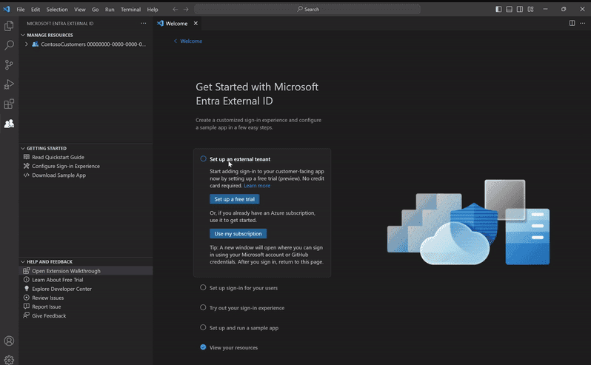Image resolution: width=591 pixels, height=365 pixels.
Task: Open the Source Control view
Action: [x=9, y=65]
